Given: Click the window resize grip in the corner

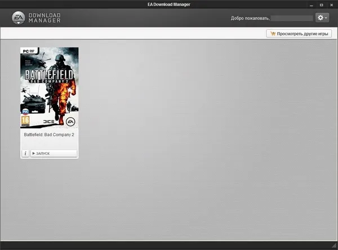Looking at the screenshot, I should coord(334,246).
